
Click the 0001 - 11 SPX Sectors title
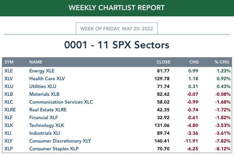coord(117,45)
